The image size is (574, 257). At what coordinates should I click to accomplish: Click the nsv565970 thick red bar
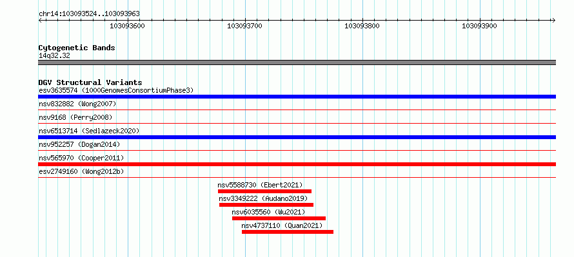point(297,164)
